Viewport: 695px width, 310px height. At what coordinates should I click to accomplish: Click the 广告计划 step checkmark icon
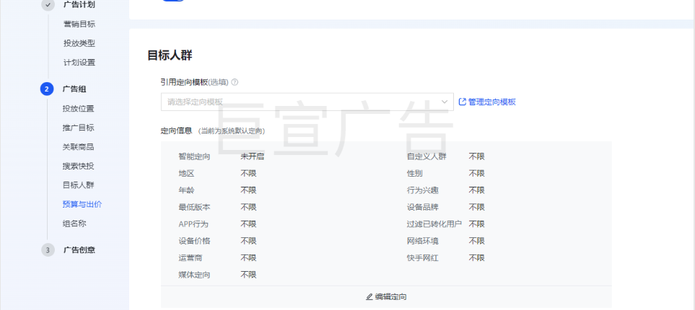[x=48, y=5]
